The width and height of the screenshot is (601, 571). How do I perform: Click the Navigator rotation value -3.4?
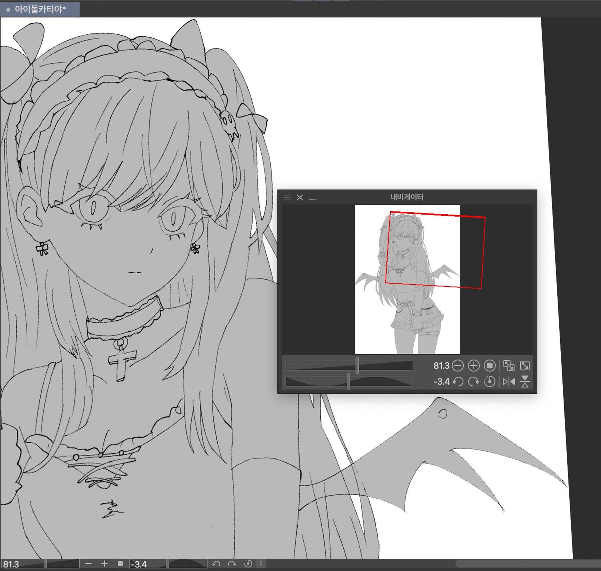coord(441,382)
